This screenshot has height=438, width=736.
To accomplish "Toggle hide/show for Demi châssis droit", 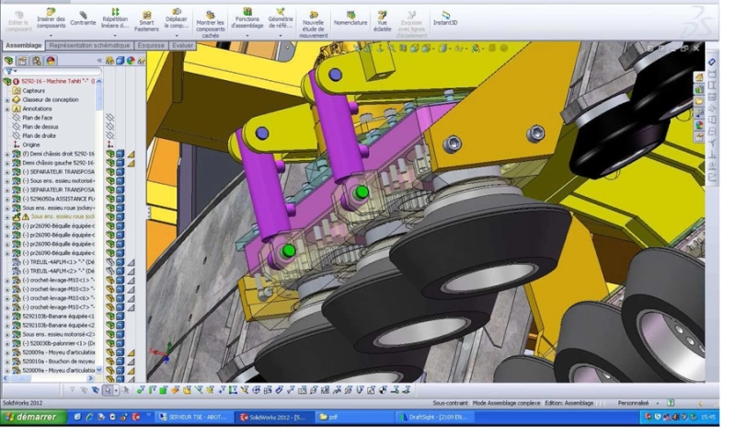I will 110,154.
